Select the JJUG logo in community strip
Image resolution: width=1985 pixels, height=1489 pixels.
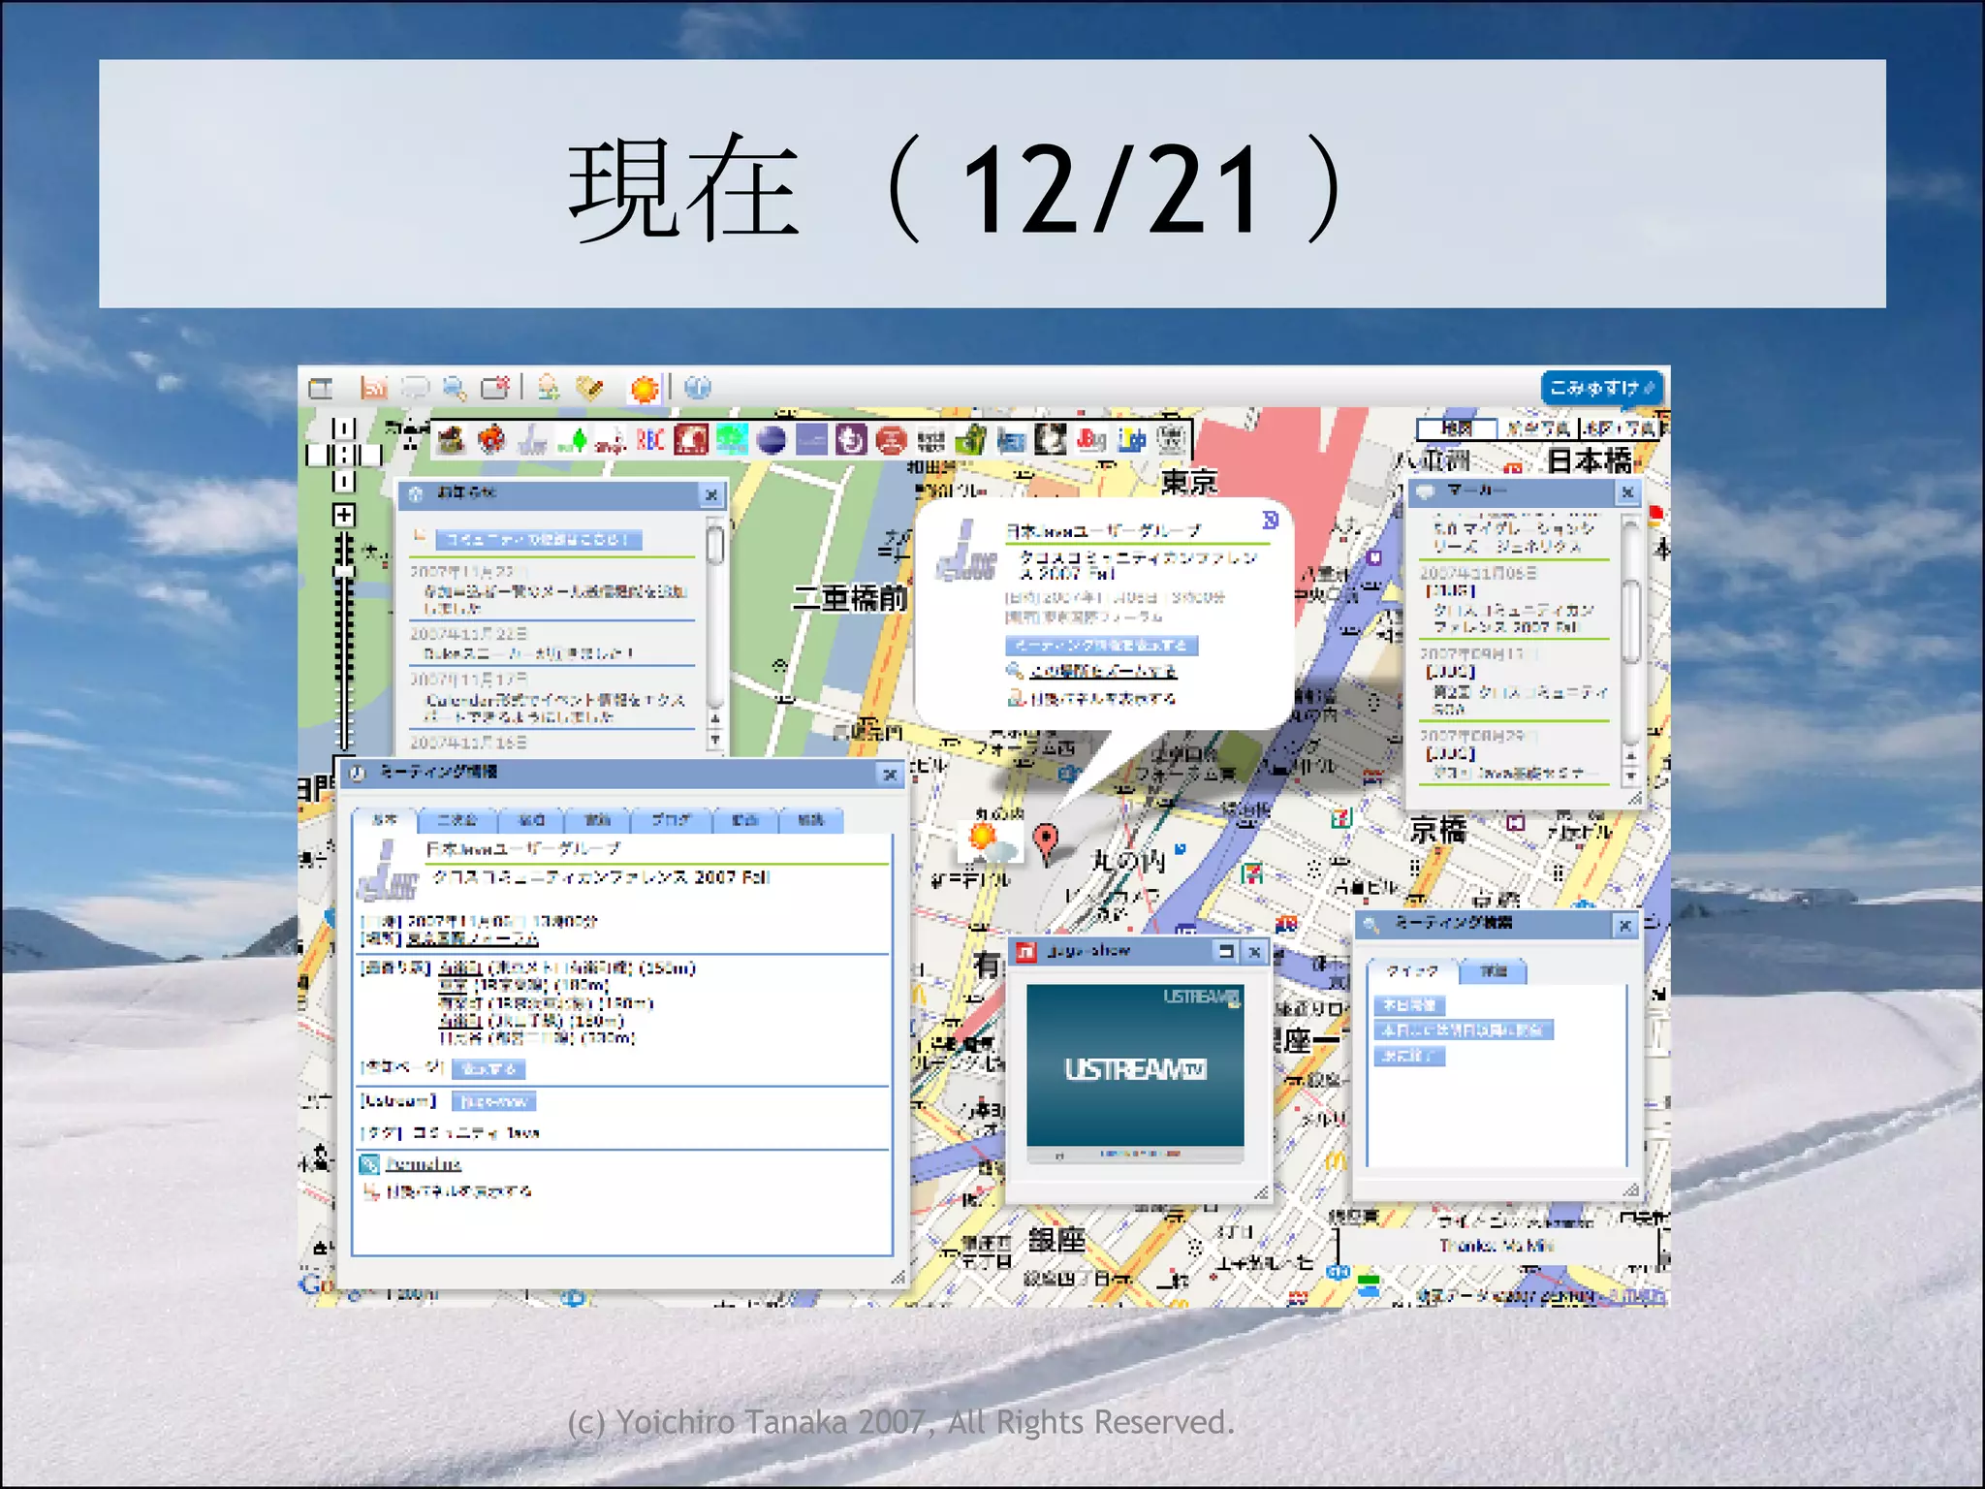(x=532, y=441)
